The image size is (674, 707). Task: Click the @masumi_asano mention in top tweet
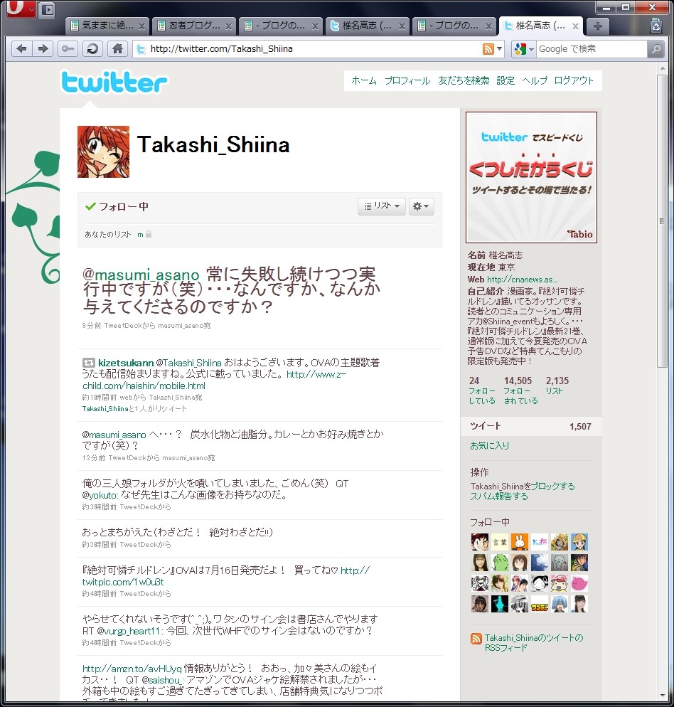tap(141, 274)
